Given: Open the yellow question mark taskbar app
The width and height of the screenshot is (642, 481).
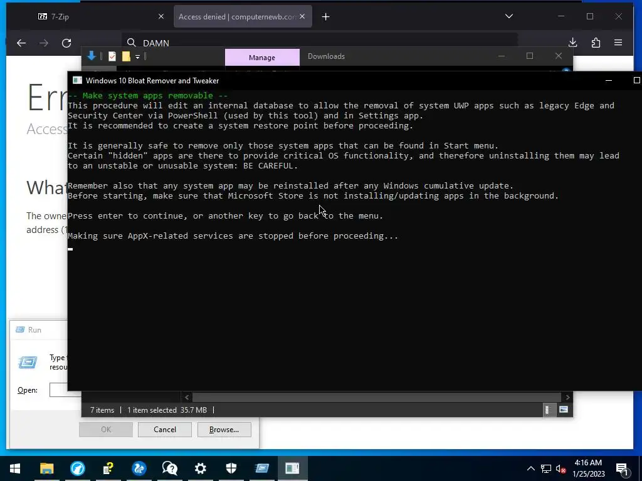Looking at the screenshot, I should tap(108, 468).
